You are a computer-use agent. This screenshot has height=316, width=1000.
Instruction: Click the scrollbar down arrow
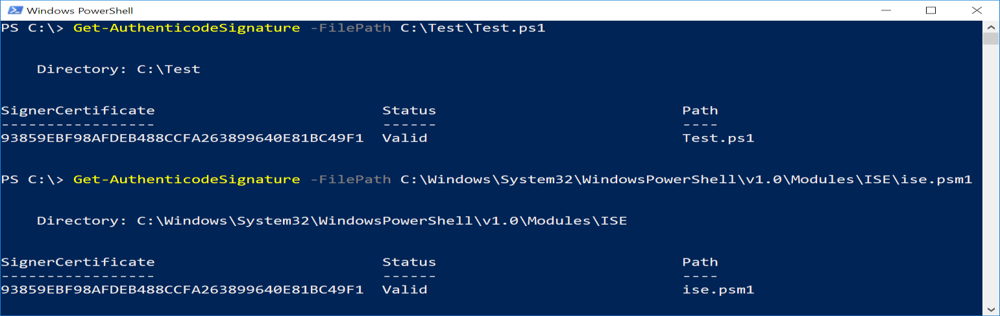pos(990,310)
